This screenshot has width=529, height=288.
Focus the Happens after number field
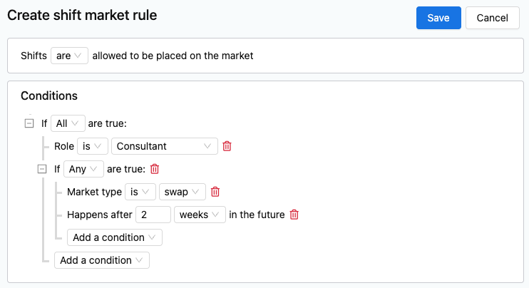click(x=153, y=215)
